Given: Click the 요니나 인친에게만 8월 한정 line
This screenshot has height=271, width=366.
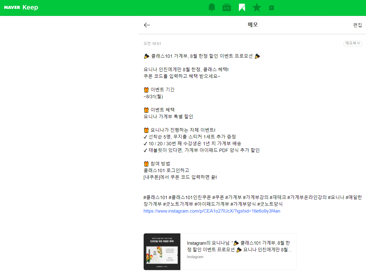Looking at the screenshot, I should point(186,69).
